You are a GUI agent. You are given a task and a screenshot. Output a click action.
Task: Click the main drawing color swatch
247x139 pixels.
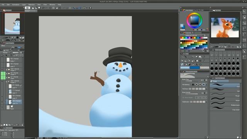pyautogui.click(x=185, y=68)
